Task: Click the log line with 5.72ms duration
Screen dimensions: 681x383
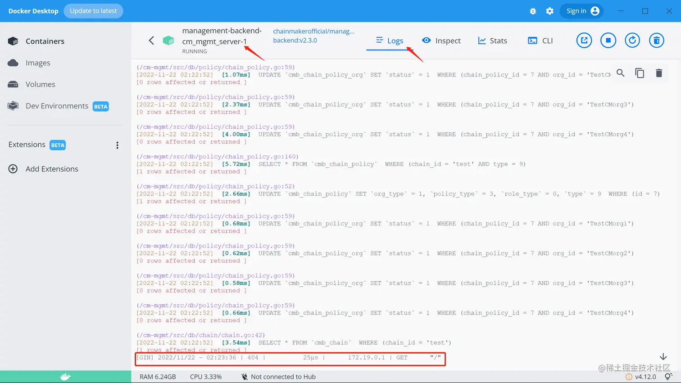Action: [x=331, y=164]
